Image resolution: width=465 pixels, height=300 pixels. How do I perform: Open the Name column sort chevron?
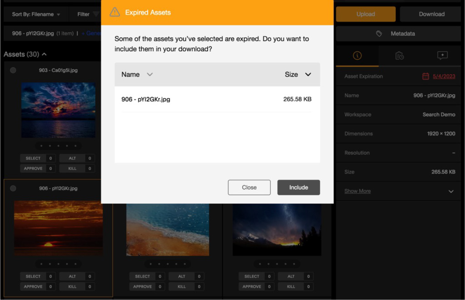click(x=149, y=74)
